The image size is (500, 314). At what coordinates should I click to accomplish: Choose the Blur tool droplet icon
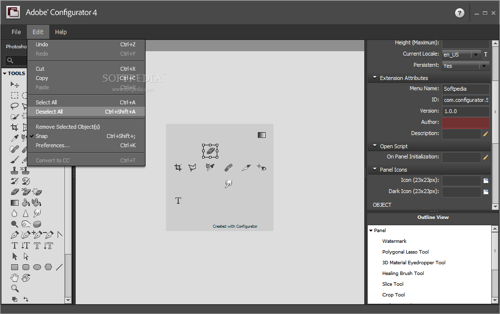tap(14, 214)
